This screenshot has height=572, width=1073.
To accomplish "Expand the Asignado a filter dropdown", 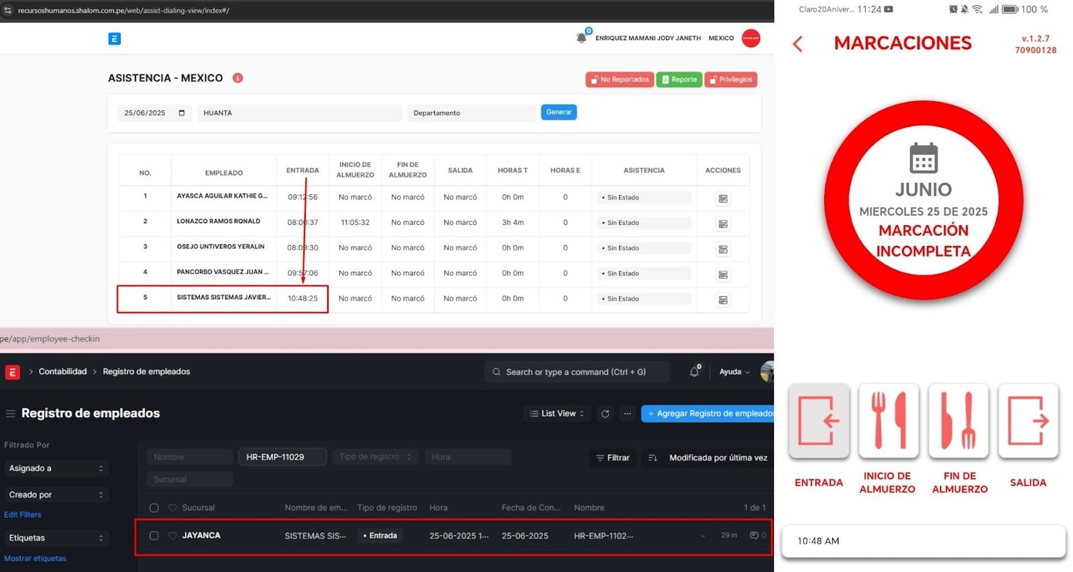I will point(56,468).
